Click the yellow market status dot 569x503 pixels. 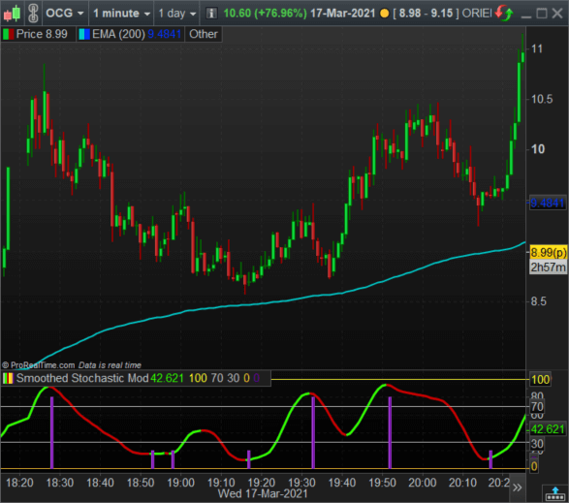(384, 14)
